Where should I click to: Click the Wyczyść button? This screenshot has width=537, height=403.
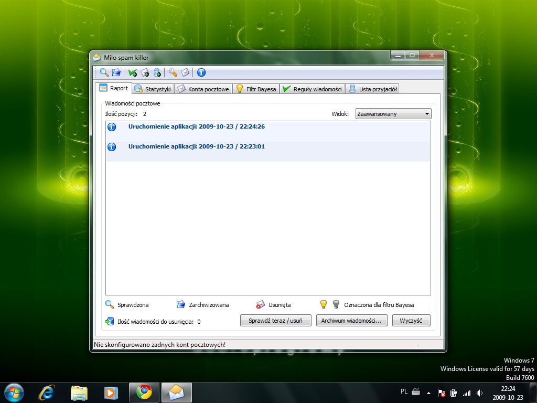click(x=411, y=321)
